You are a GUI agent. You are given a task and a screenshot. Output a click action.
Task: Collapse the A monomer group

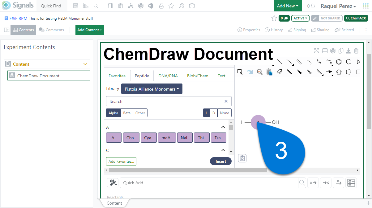coord(223,127)
